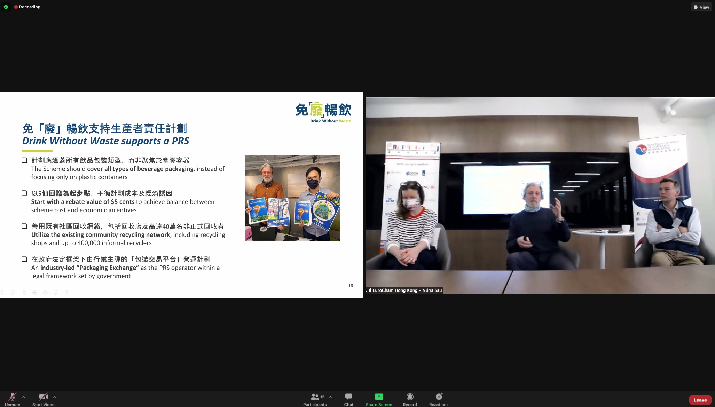Expand audio options arrow beside Unmute
Screen dimensions: 715x407
[24, 397]
